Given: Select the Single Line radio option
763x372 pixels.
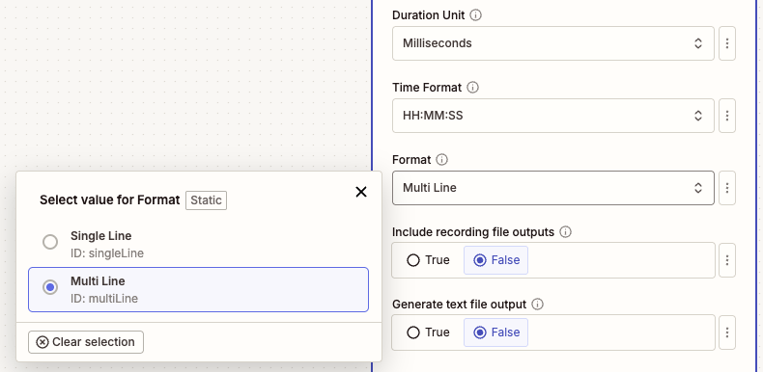Looking at the screenshot, I should (50, 242).
